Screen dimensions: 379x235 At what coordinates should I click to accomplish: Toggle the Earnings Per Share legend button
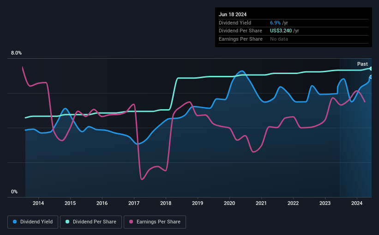click(155, 222)
